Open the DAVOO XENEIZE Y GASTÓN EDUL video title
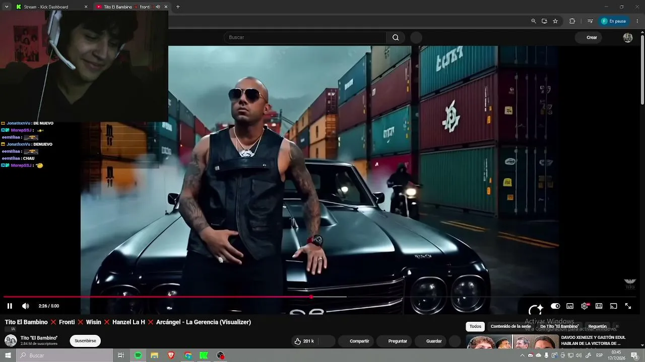Image resolution: width=645 pixels, height=362 pixels. pyautogui.click(x=593, y=340)
